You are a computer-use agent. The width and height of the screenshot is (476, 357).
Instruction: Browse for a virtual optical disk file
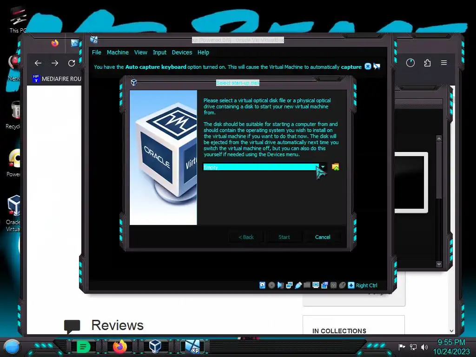click(336, 167)
